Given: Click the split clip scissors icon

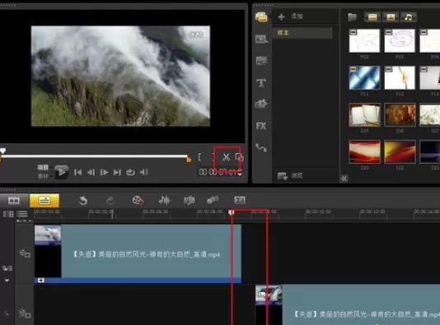Looking at the screenshot, I should point(226,157).
